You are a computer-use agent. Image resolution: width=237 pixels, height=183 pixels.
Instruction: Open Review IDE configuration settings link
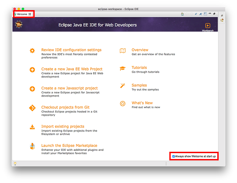coord(71,50)
